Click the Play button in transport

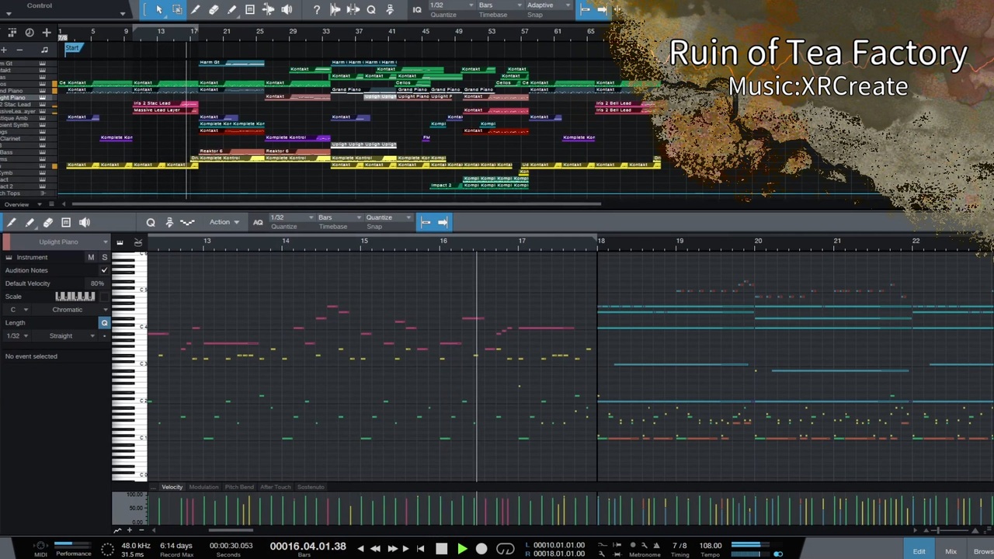pyautogui.click(x=462, y=549)
